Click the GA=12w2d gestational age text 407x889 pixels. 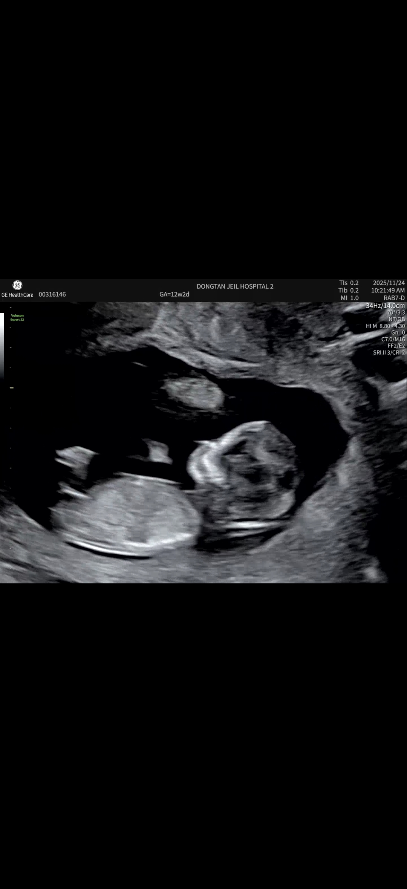[x=174, y=294]
